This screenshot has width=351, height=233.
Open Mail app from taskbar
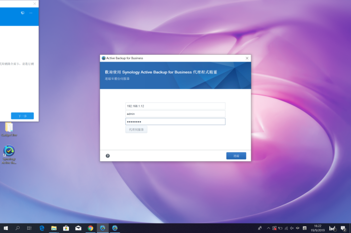(x=78, y=228)
